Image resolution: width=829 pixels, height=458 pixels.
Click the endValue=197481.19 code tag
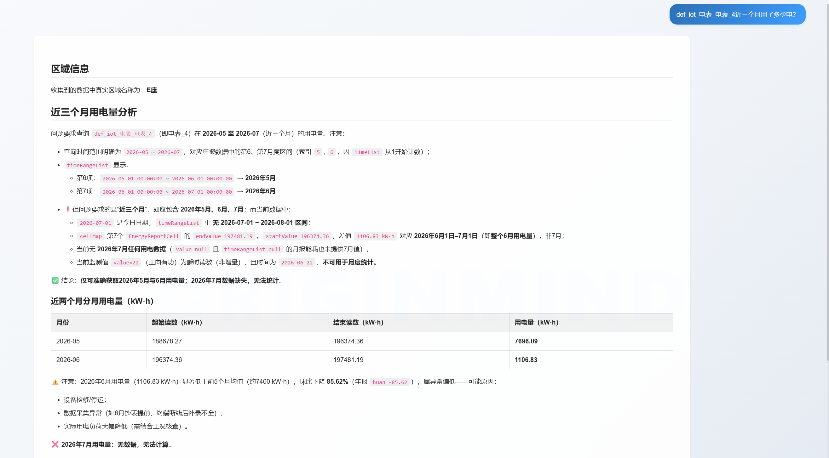coord(224,236)
